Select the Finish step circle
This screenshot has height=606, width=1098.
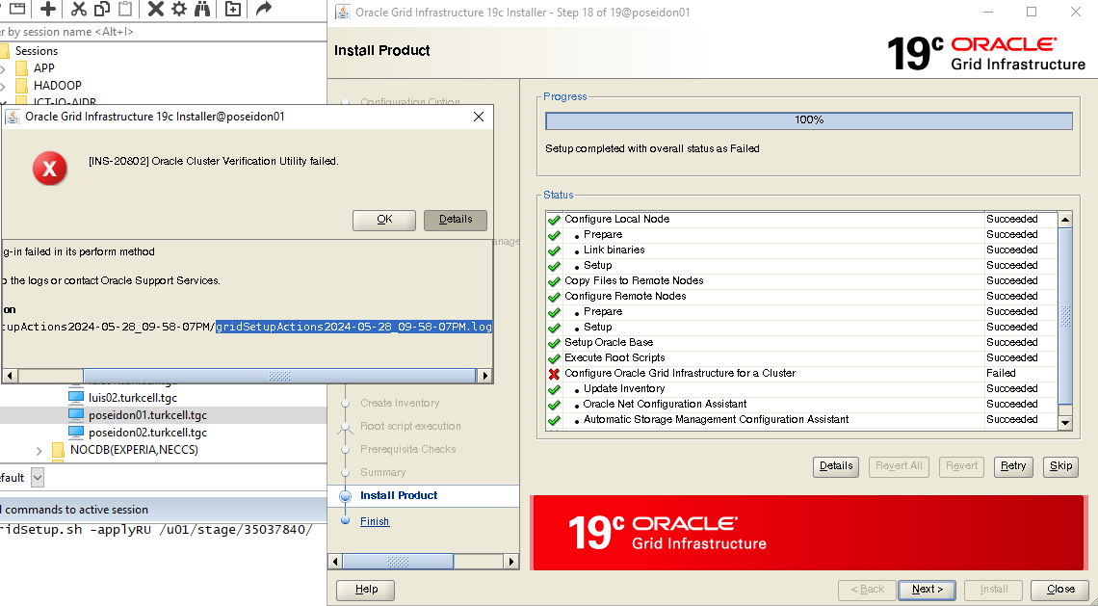tap(347, 520)
